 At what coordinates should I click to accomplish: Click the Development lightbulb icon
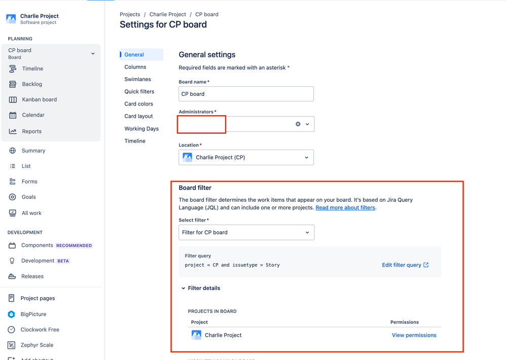12,261
